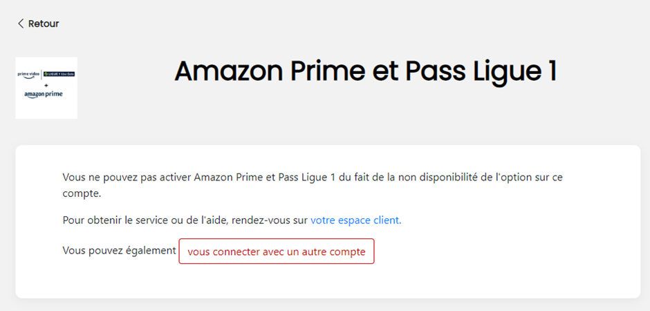Image resolution: width=650 pixels, height=311 pixels.
Task: Click the "Amazon Prime et Pass Ligue 1" heading
Action: [x=365, y=72]
